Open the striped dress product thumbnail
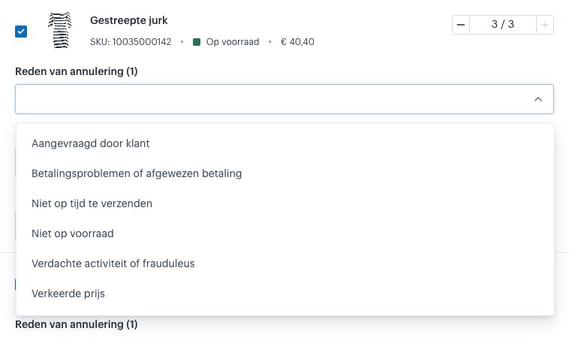The height and width of the screenshot is (337, 569). click(60, 30)
